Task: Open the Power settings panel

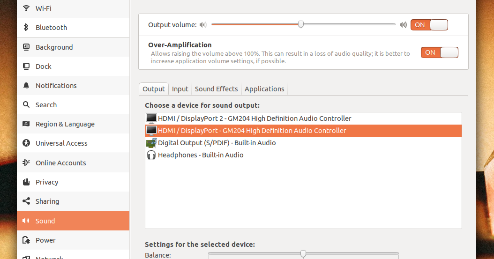Action: click(x=45, y=240)
